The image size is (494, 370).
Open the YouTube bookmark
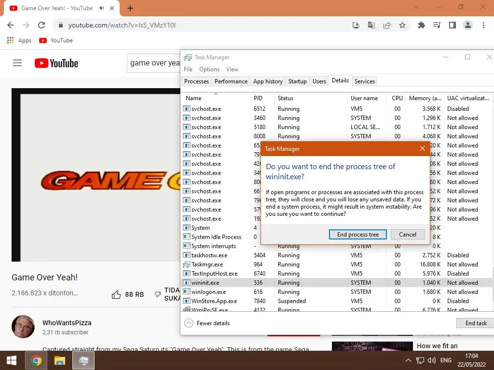click(56, 40)
